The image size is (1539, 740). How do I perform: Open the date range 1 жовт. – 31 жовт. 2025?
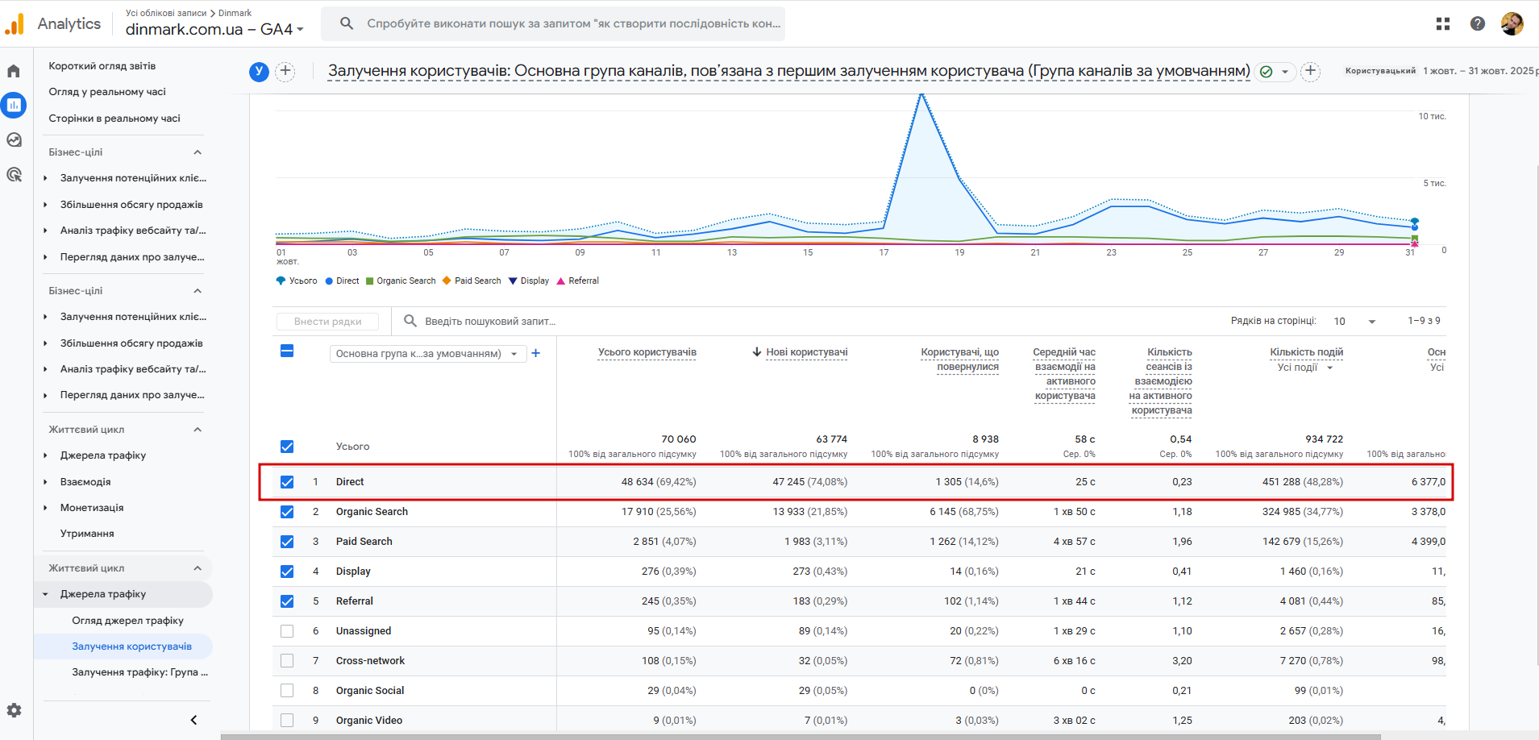coord(1479,71)
